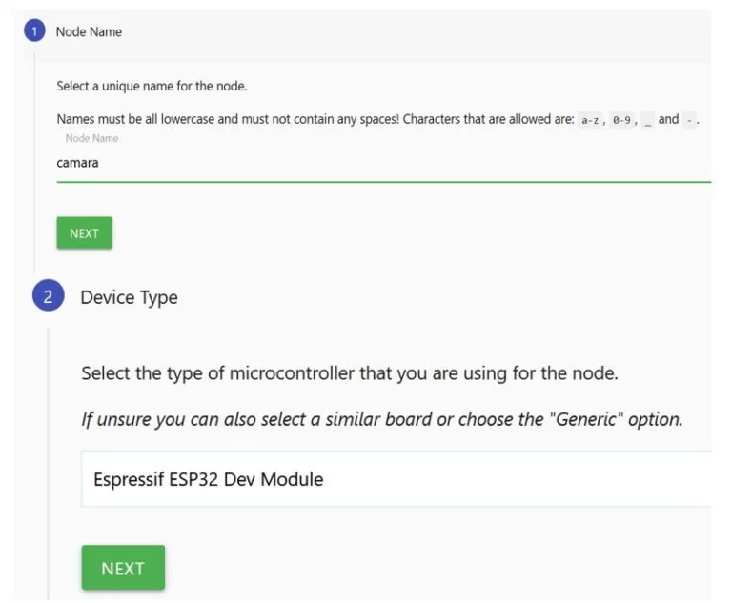Click the hyphen allowed character chip
This screenshot has width=732, height=603.
[689, 120]
